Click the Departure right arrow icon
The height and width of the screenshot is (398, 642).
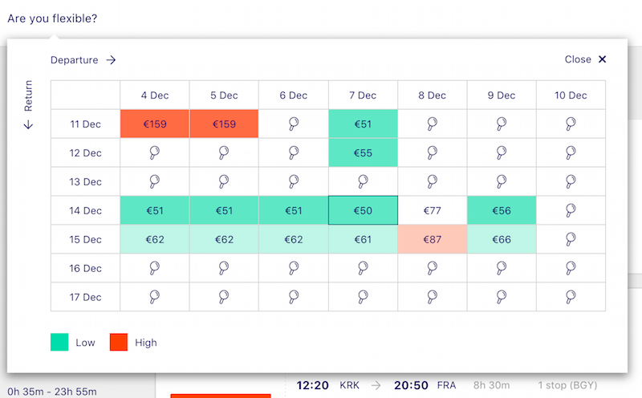[x=111, y=60]
